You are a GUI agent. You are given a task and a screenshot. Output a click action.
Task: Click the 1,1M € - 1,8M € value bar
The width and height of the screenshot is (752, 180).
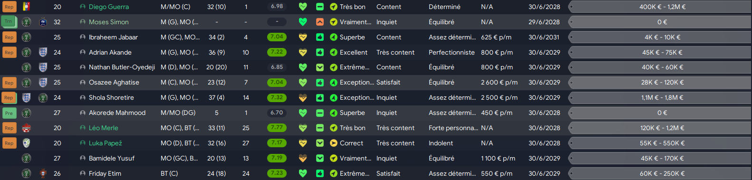660,97
